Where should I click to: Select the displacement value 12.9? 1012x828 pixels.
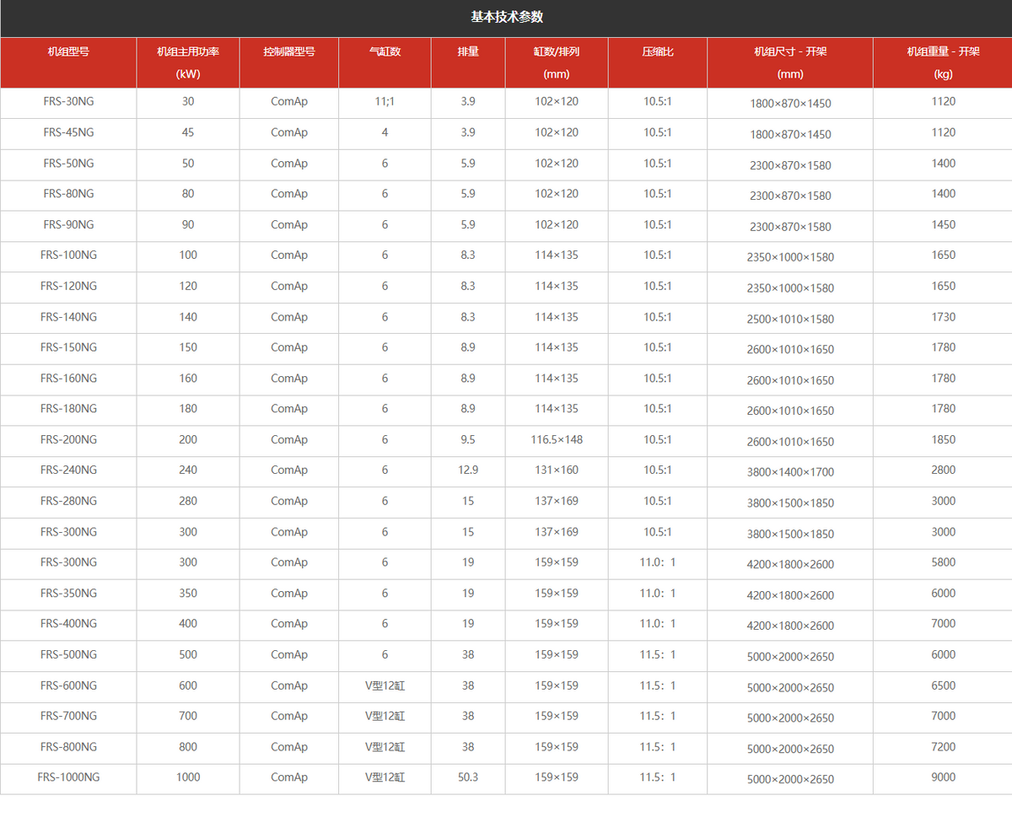[x=468, y=470]
